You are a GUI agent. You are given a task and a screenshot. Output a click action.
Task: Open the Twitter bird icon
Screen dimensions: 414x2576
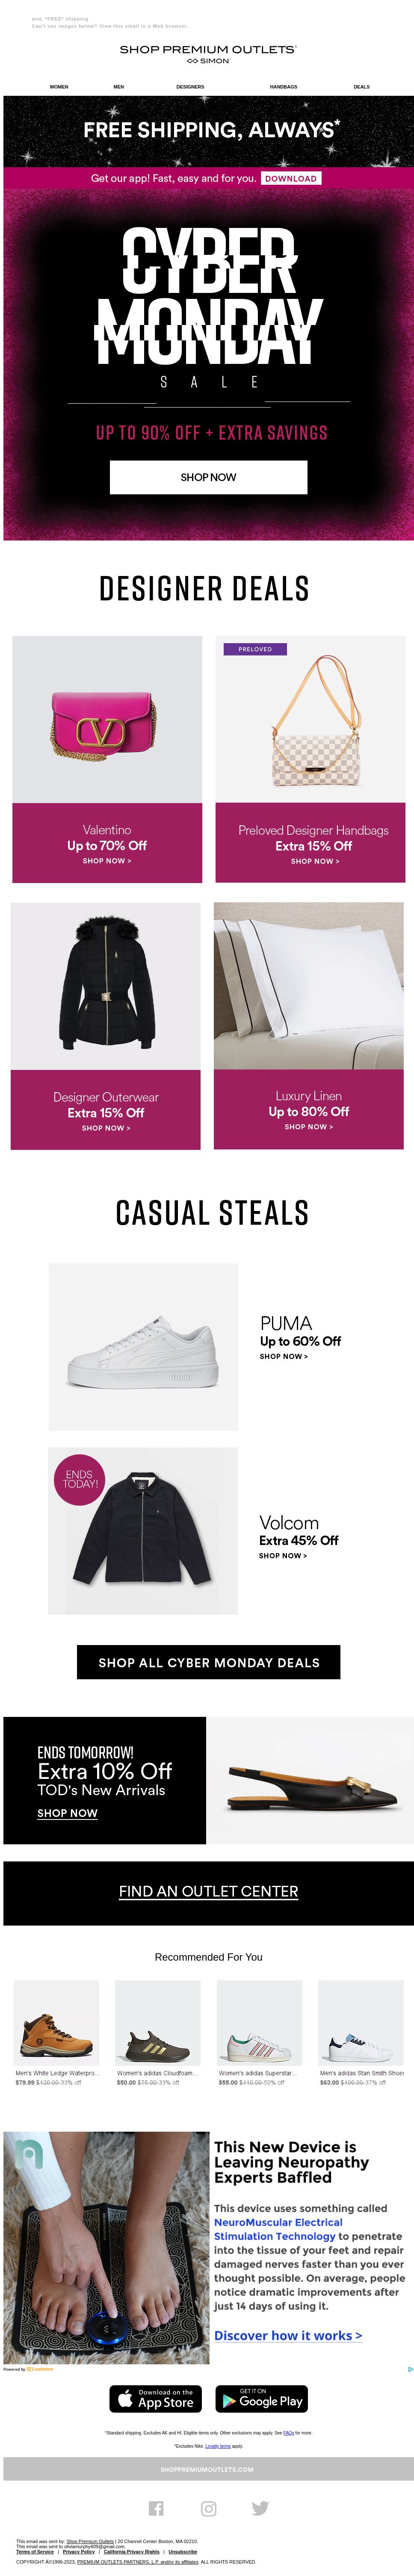(260, 2508)
